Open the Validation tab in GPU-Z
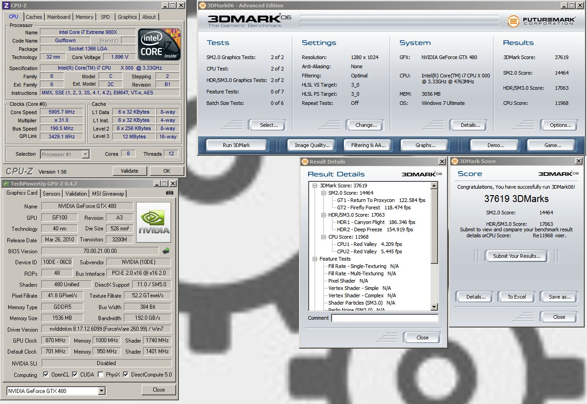The width and height of the screenshot is (587, 404). (76, 194)
